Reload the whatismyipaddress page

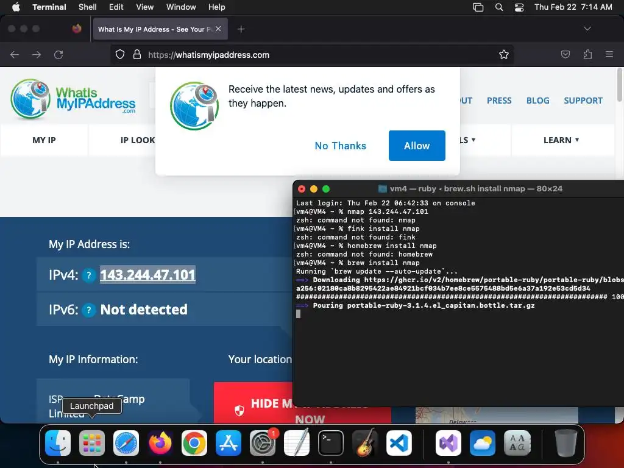pos(58,54)
